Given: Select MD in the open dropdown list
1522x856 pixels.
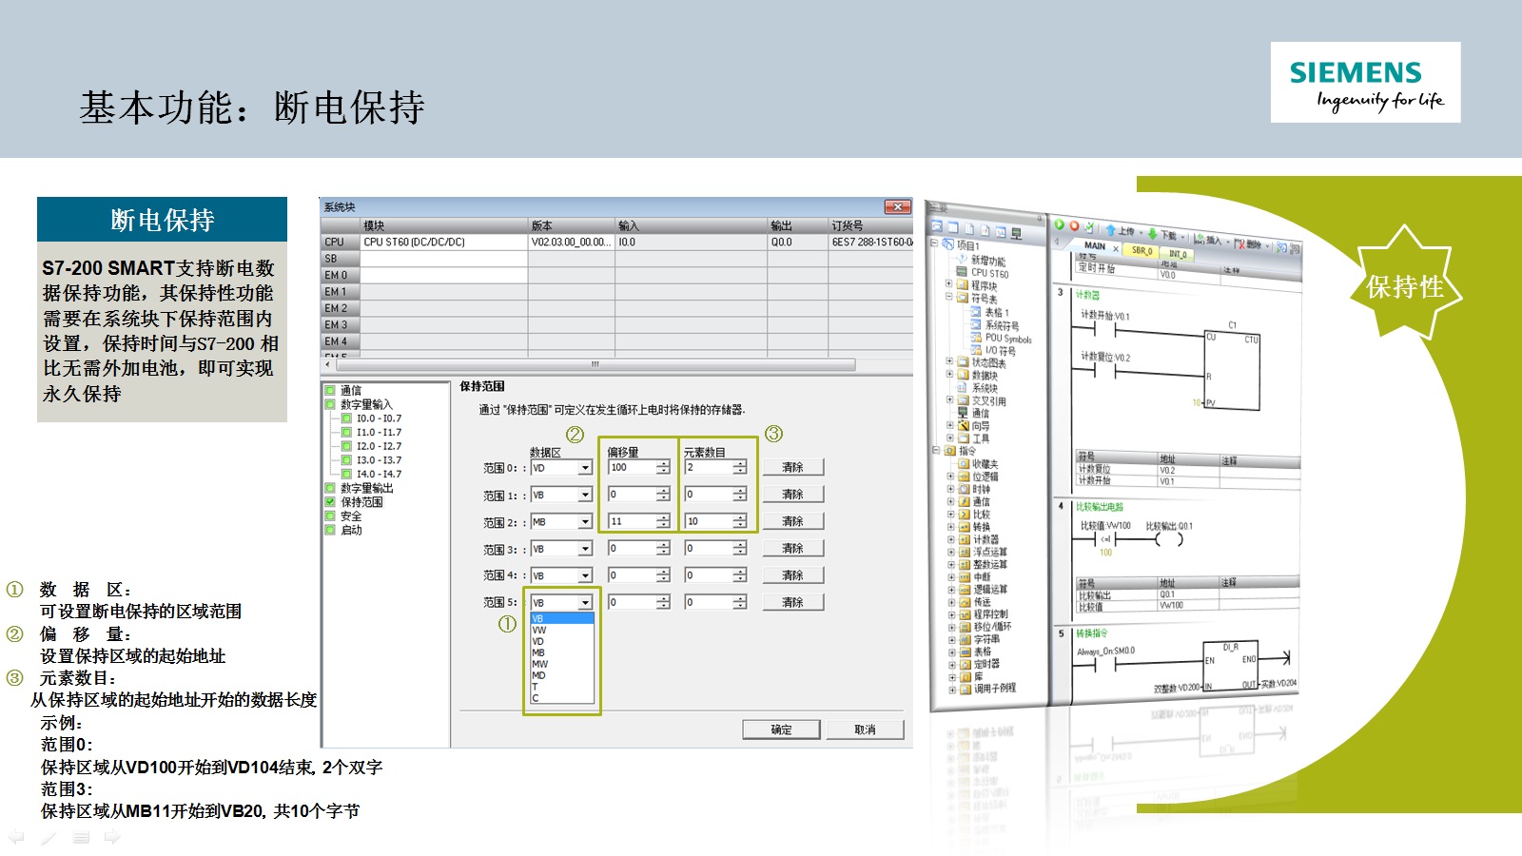Looking at the screenshot, I should tap(562, 675).
